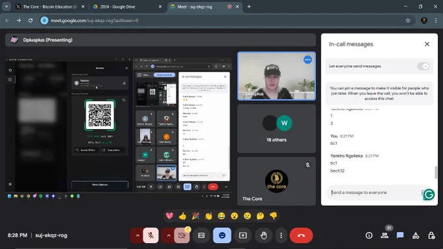The image size is (443, 249).
Task: Close The Core Bitcoin Education tab
Action: point(83,7)
